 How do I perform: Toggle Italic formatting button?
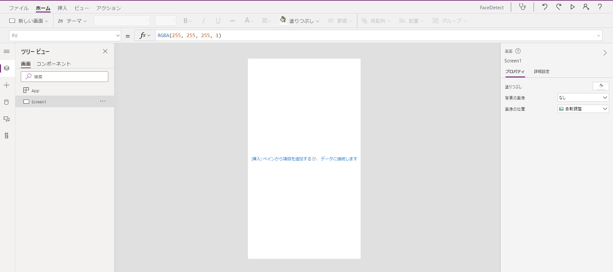tap(203, 21)
